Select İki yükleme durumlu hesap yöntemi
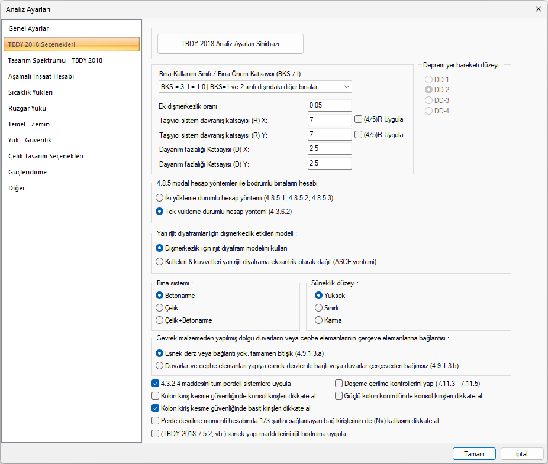548x464 pixels. coord(159,197)
